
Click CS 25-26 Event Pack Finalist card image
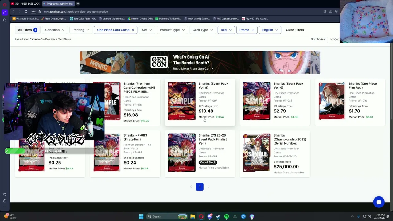coord(181,153)
